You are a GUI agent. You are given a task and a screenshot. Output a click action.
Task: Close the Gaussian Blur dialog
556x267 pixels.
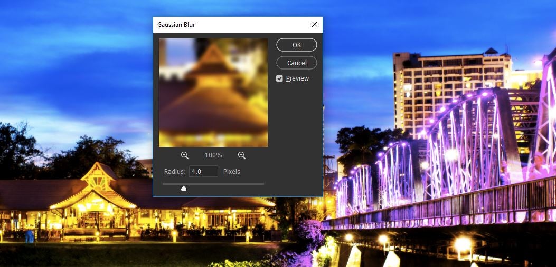pyautogui.click(x=315, y=24)
